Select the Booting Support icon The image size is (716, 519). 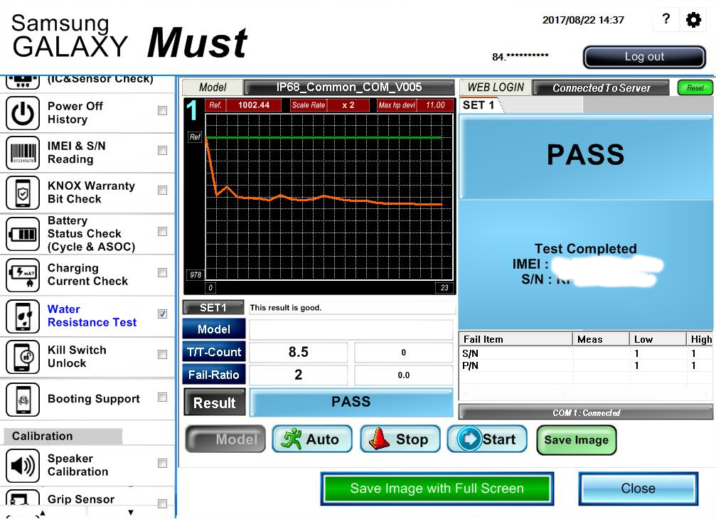[x=23, y=399]
